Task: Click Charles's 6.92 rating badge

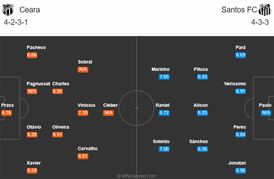Action: 58,91
